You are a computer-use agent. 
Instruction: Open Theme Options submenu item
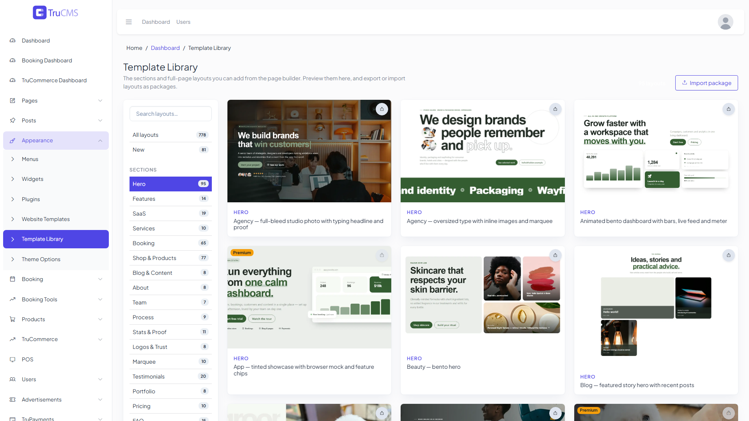coord(56,259)
